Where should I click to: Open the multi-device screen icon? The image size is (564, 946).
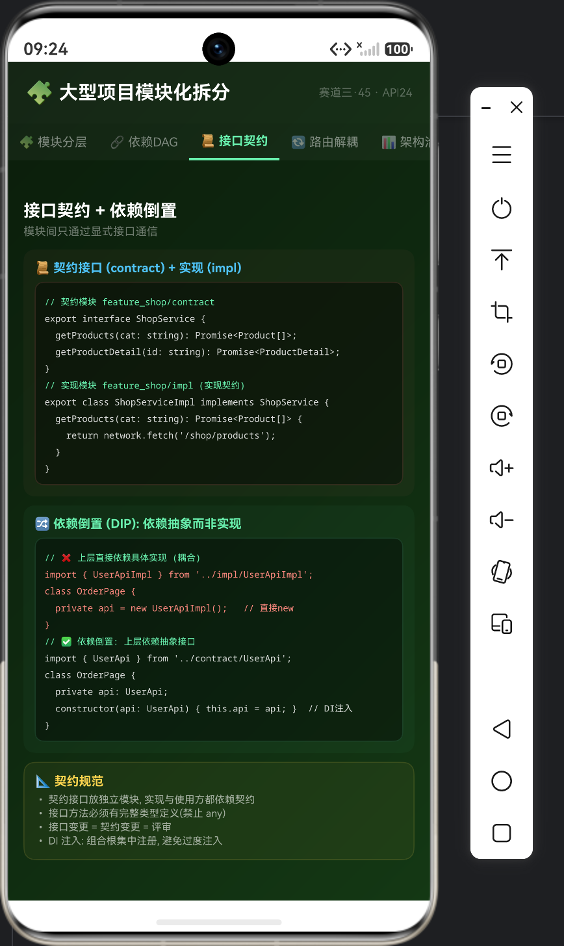click(x=502, y=624)
